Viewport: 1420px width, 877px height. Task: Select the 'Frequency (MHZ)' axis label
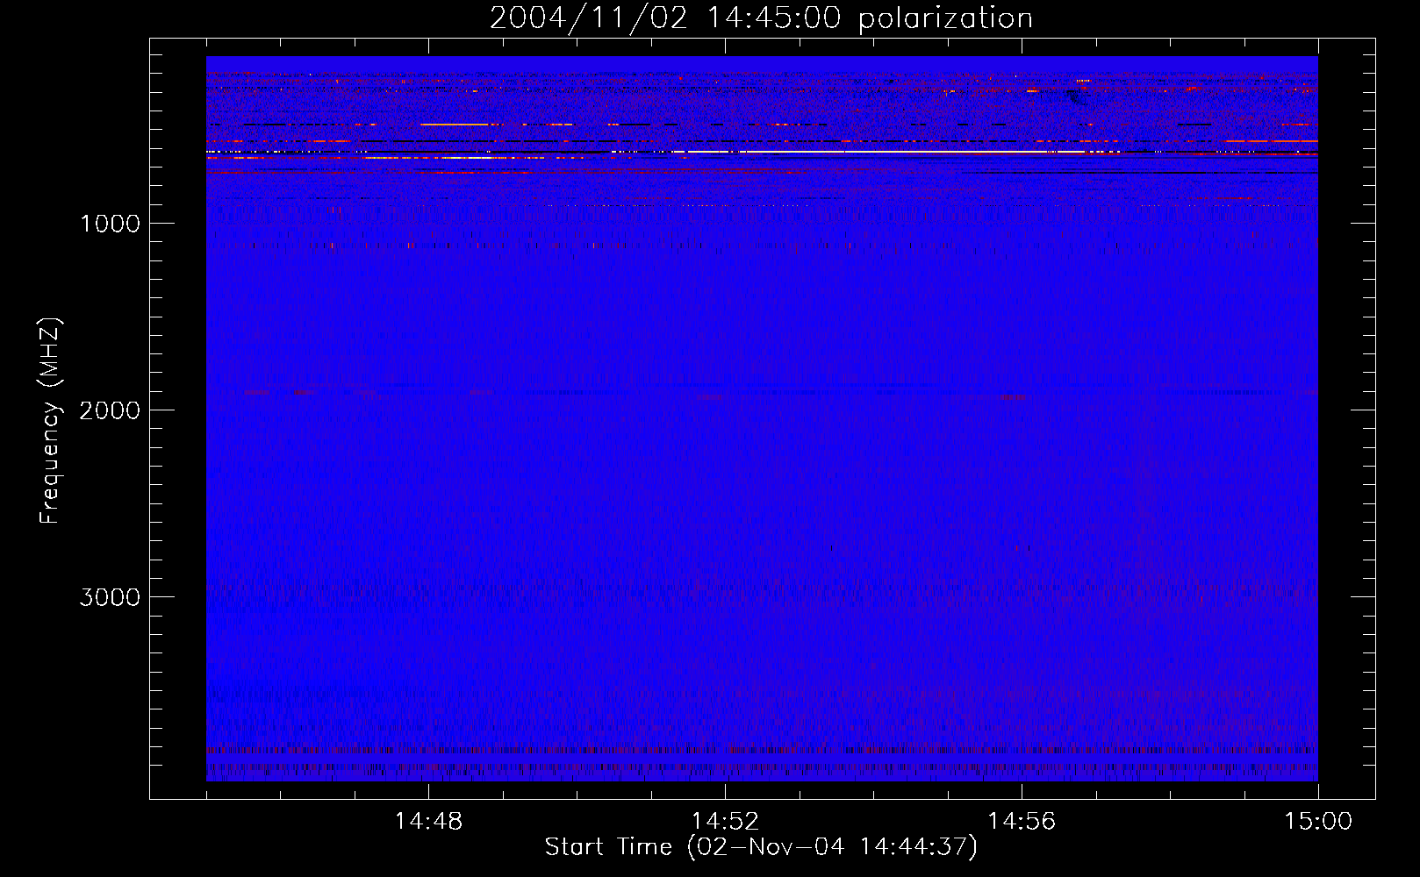point(51,421)
